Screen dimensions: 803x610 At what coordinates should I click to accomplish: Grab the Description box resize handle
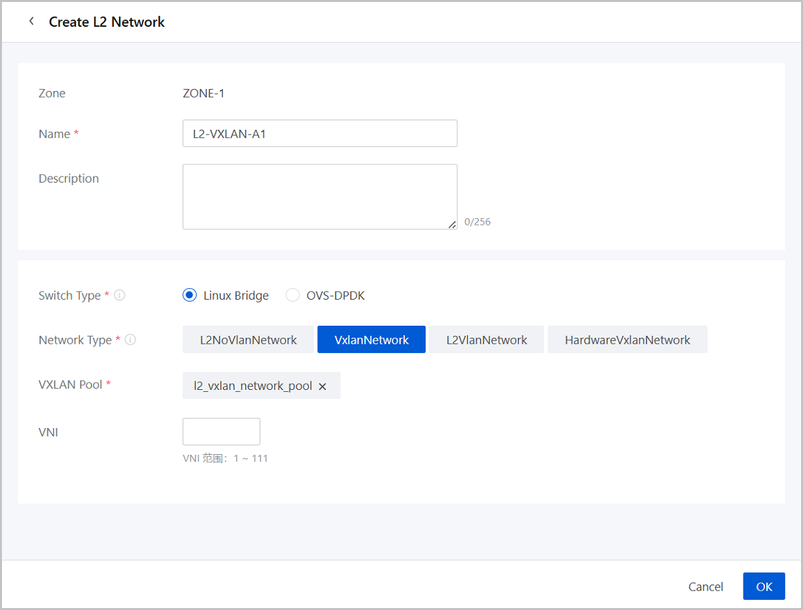coord(452,225)
